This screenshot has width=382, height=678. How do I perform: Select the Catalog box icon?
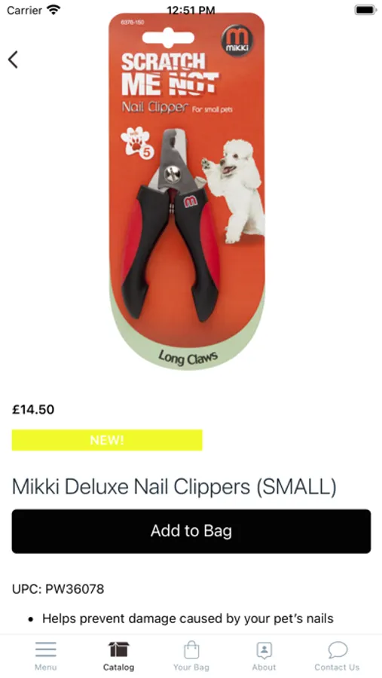(118, 649)
